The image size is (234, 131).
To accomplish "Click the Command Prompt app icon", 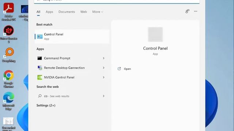I will [39, 58].
